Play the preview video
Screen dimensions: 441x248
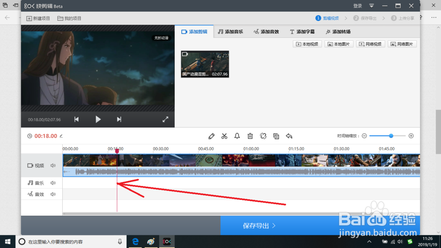[x=98, y=119]
